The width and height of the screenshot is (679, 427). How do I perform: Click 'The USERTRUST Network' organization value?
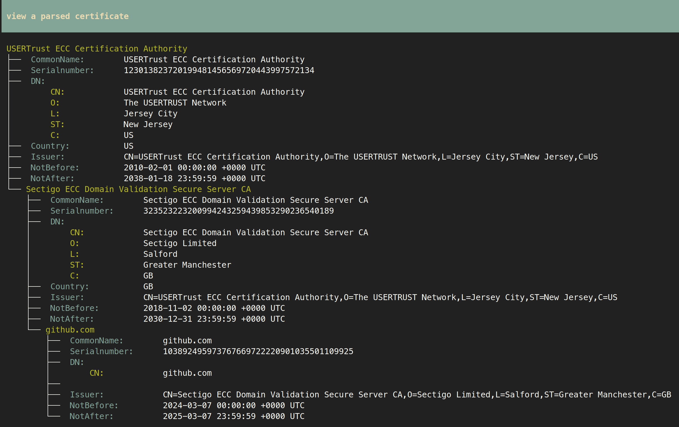point(175,103)
